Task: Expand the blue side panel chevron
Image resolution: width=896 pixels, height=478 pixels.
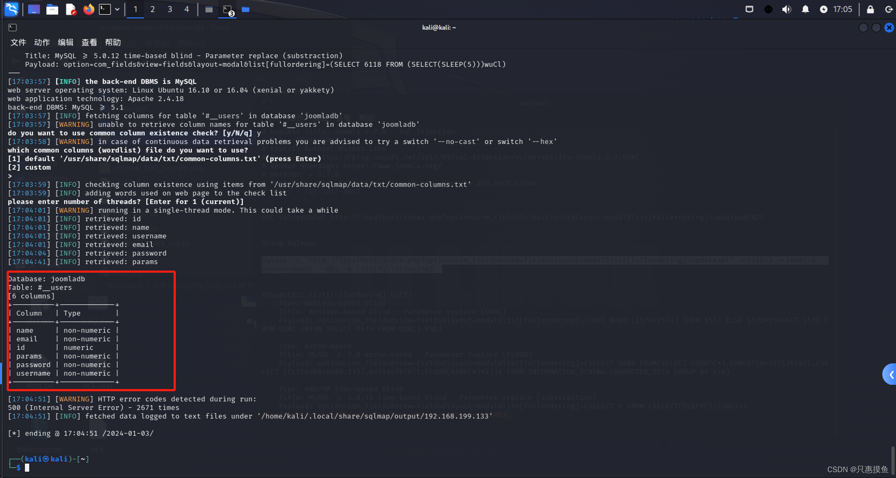Action: 890,374
